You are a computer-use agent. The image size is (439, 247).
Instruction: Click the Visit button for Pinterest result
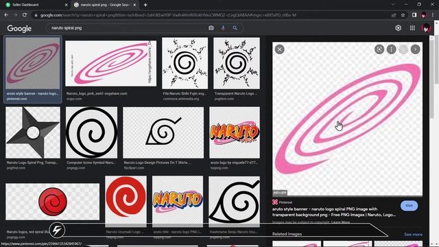pyautogui.click(x=409, y=206)
